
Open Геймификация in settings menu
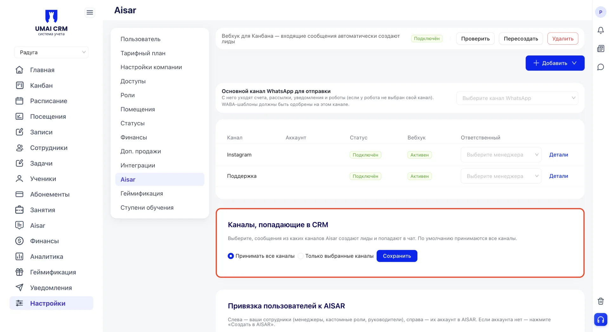[x=160, y=193]
